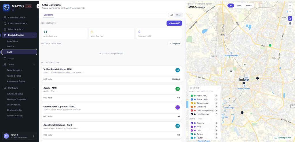Uncheck the Active AMC legend checkbox

coord(192,96)
